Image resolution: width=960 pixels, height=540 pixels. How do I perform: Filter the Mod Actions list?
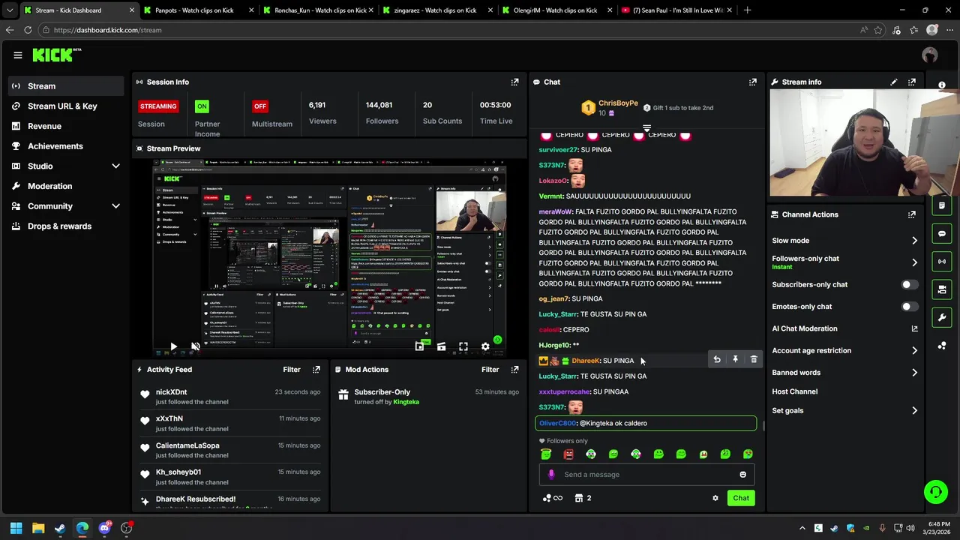point(490,369)
